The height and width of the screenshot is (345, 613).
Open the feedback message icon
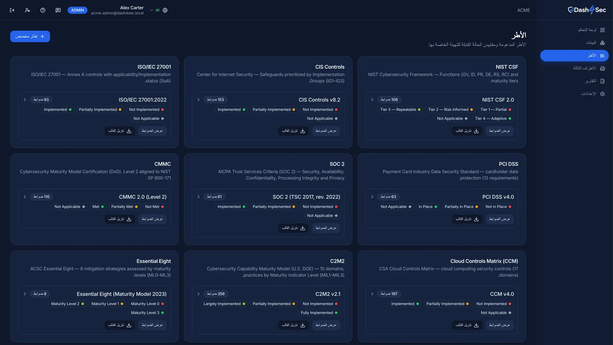pyautogui.click(x=58, y=10)
